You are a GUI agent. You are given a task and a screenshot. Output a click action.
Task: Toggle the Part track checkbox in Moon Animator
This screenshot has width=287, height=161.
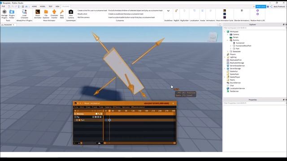click(77, 120)
